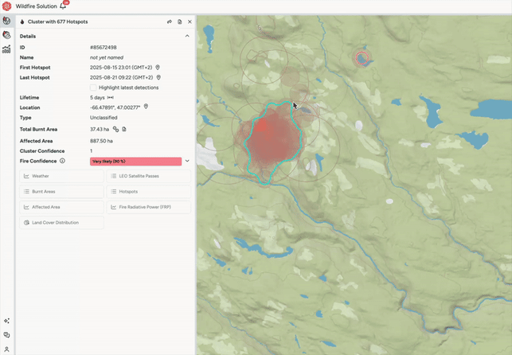512x355 pixels.
Task: Share the cluster with the arrow icon
Action: pyautogui.click(x=169, y=21)
